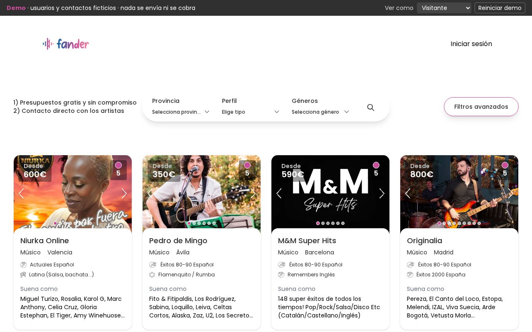Open the 'Ver como' Visitante selector

click(x=444, y=8)
